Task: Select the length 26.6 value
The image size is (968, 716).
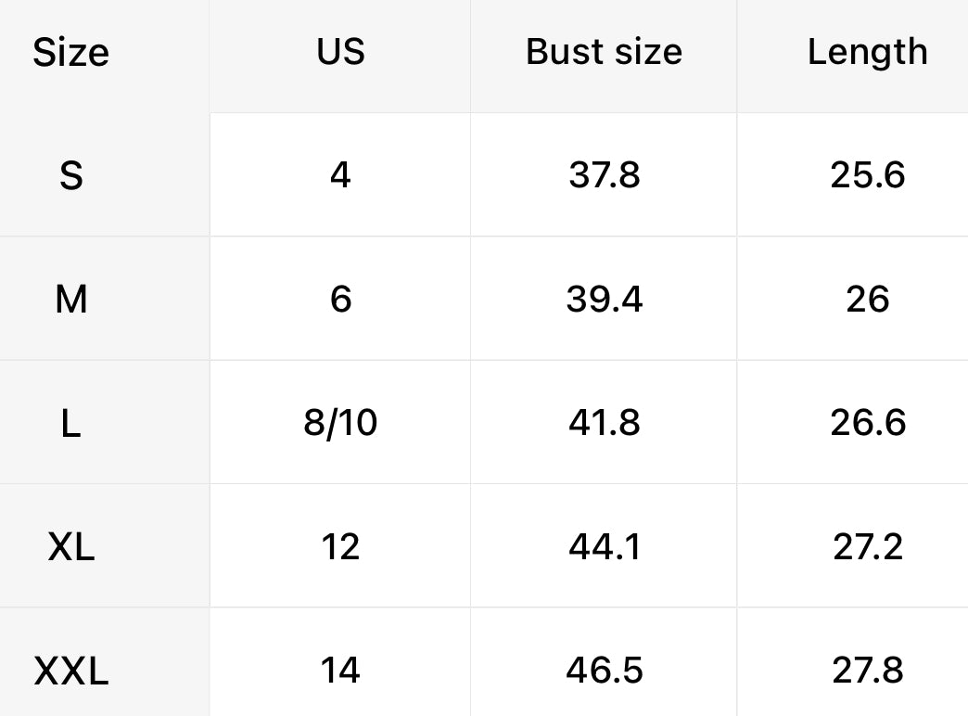Action: [x=867, y=423]
